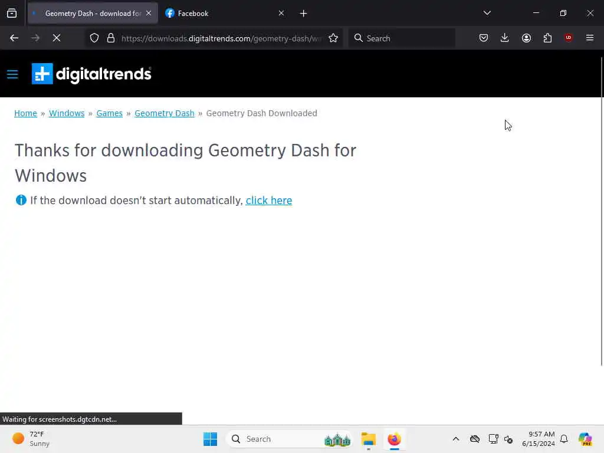Open File Explorer from taskbar
This screenshot has height=453, width=604.
tap(368, 439)
